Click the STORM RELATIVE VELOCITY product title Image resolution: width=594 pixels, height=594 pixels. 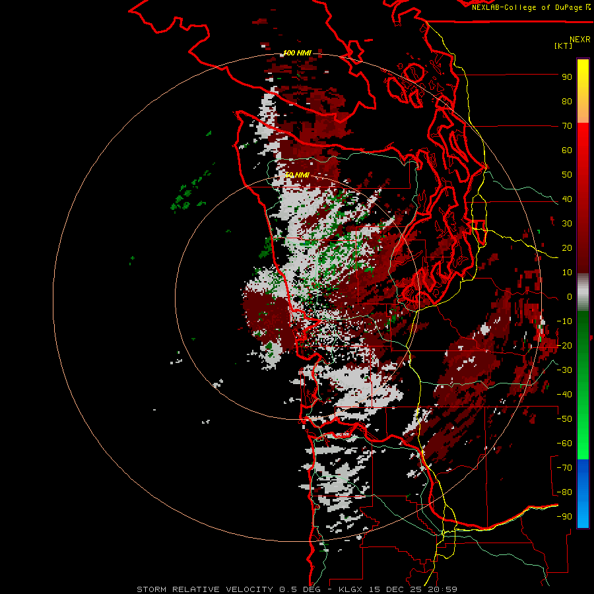tap(205, 589)
